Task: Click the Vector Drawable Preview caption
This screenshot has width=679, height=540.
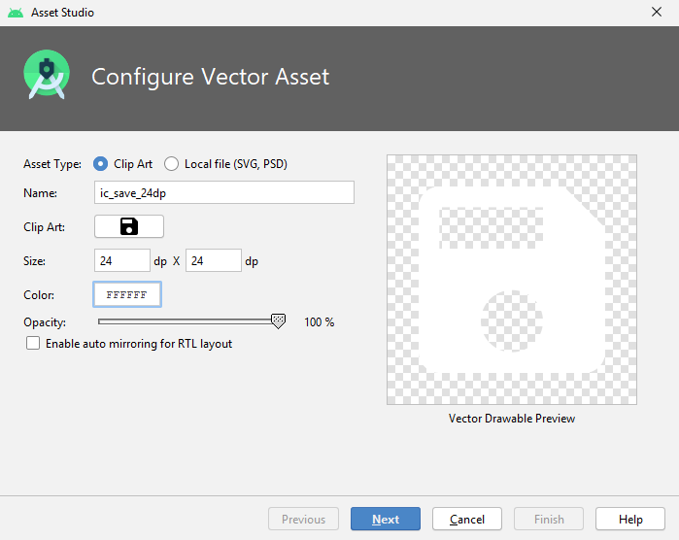Action: click(x=512, y=419)
